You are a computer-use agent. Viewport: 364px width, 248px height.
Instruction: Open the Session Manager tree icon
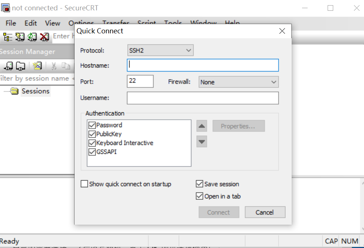tap(8, 37)
